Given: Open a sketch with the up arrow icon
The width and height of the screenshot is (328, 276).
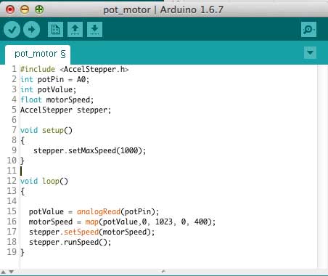Looking at the screenshot, I should pyautogui.click(x=75, y=30).
